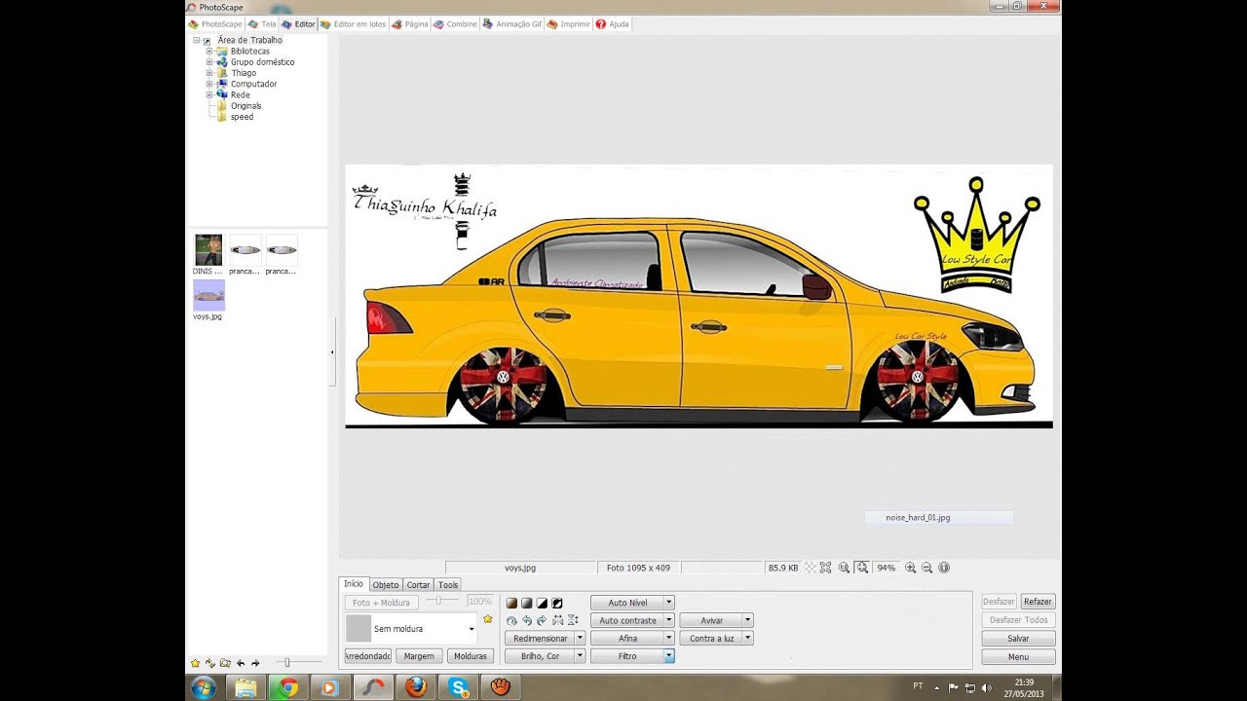Image resolution: width=1247 pixels, height=701 pixels.
Task: Expand the Bibliotecas tree node
Action: (209, 52)
